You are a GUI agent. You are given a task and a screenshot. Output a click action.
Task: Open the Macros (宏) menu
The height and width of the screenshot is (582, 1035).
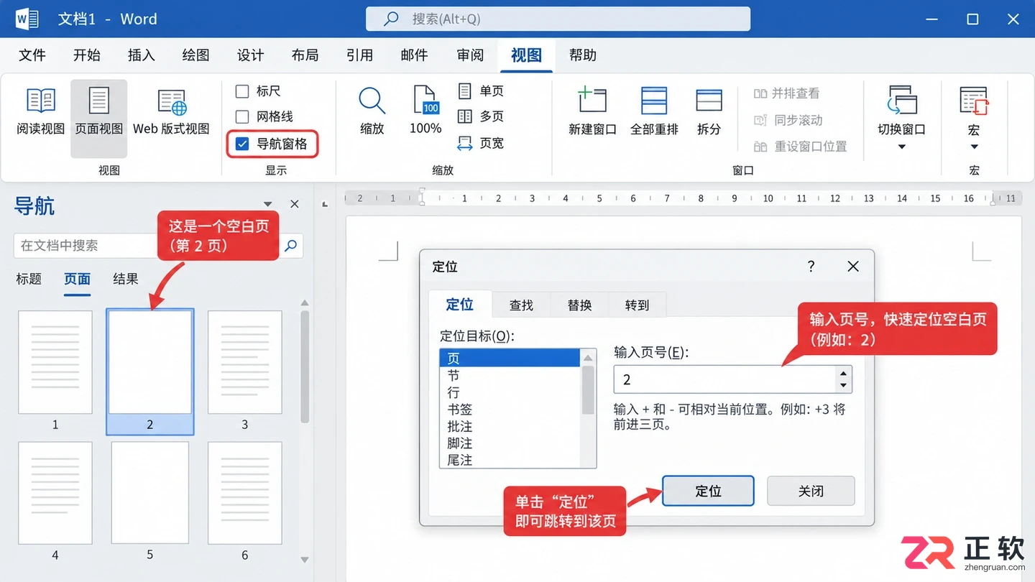(x=974, y=119)
